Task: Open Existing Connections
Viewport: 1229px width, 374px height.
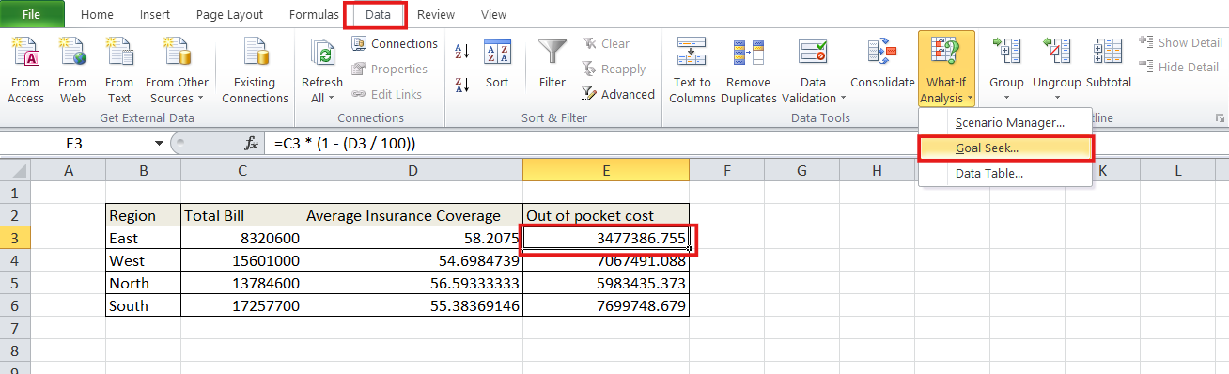Action: pos(255,70)
